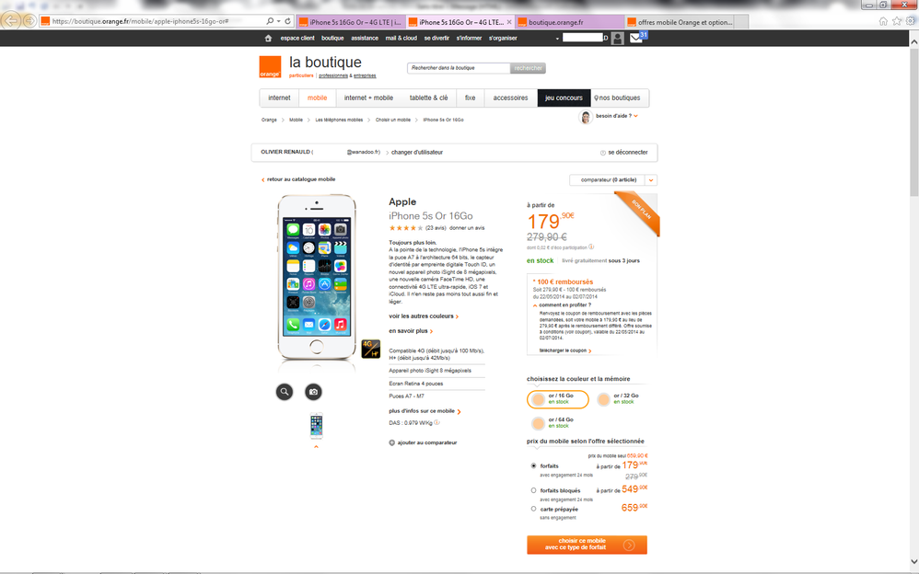Open the internet + mobile tab

(x=368, y=98)
